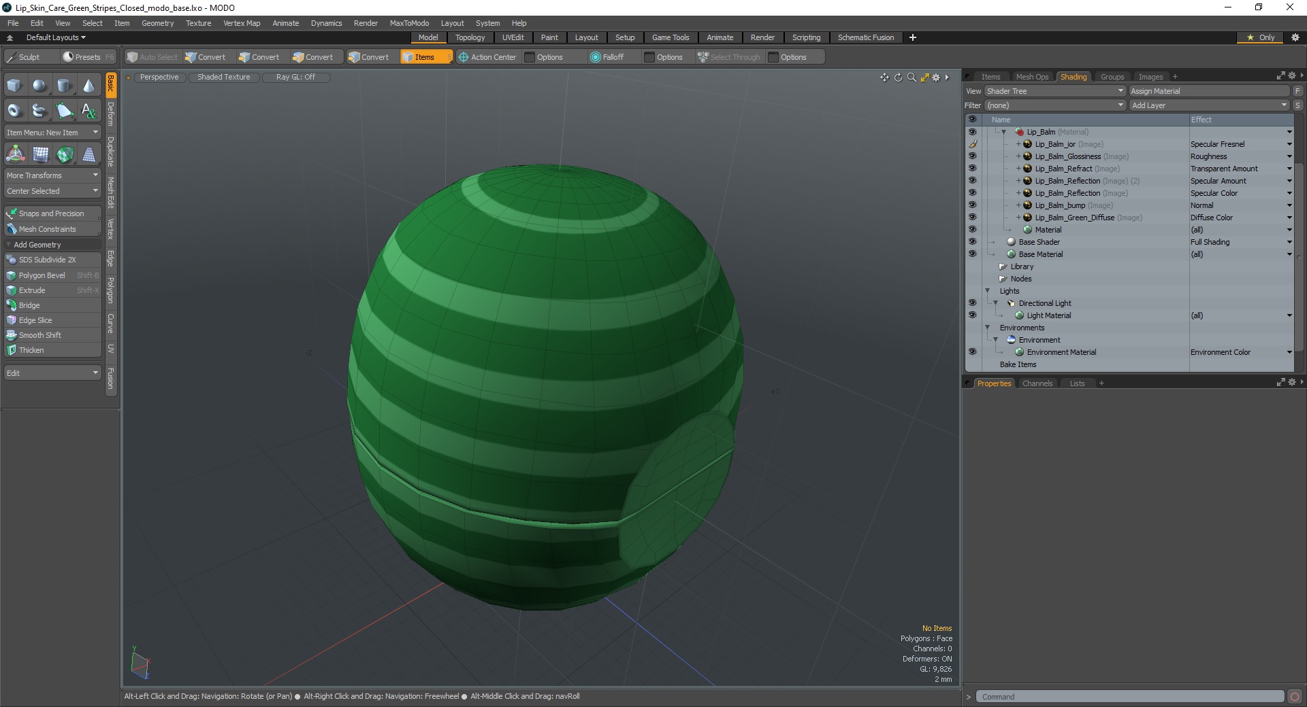Toggle visibility of Lip_Balm material
The image size is (1307, 707).
tap(972, 132)
